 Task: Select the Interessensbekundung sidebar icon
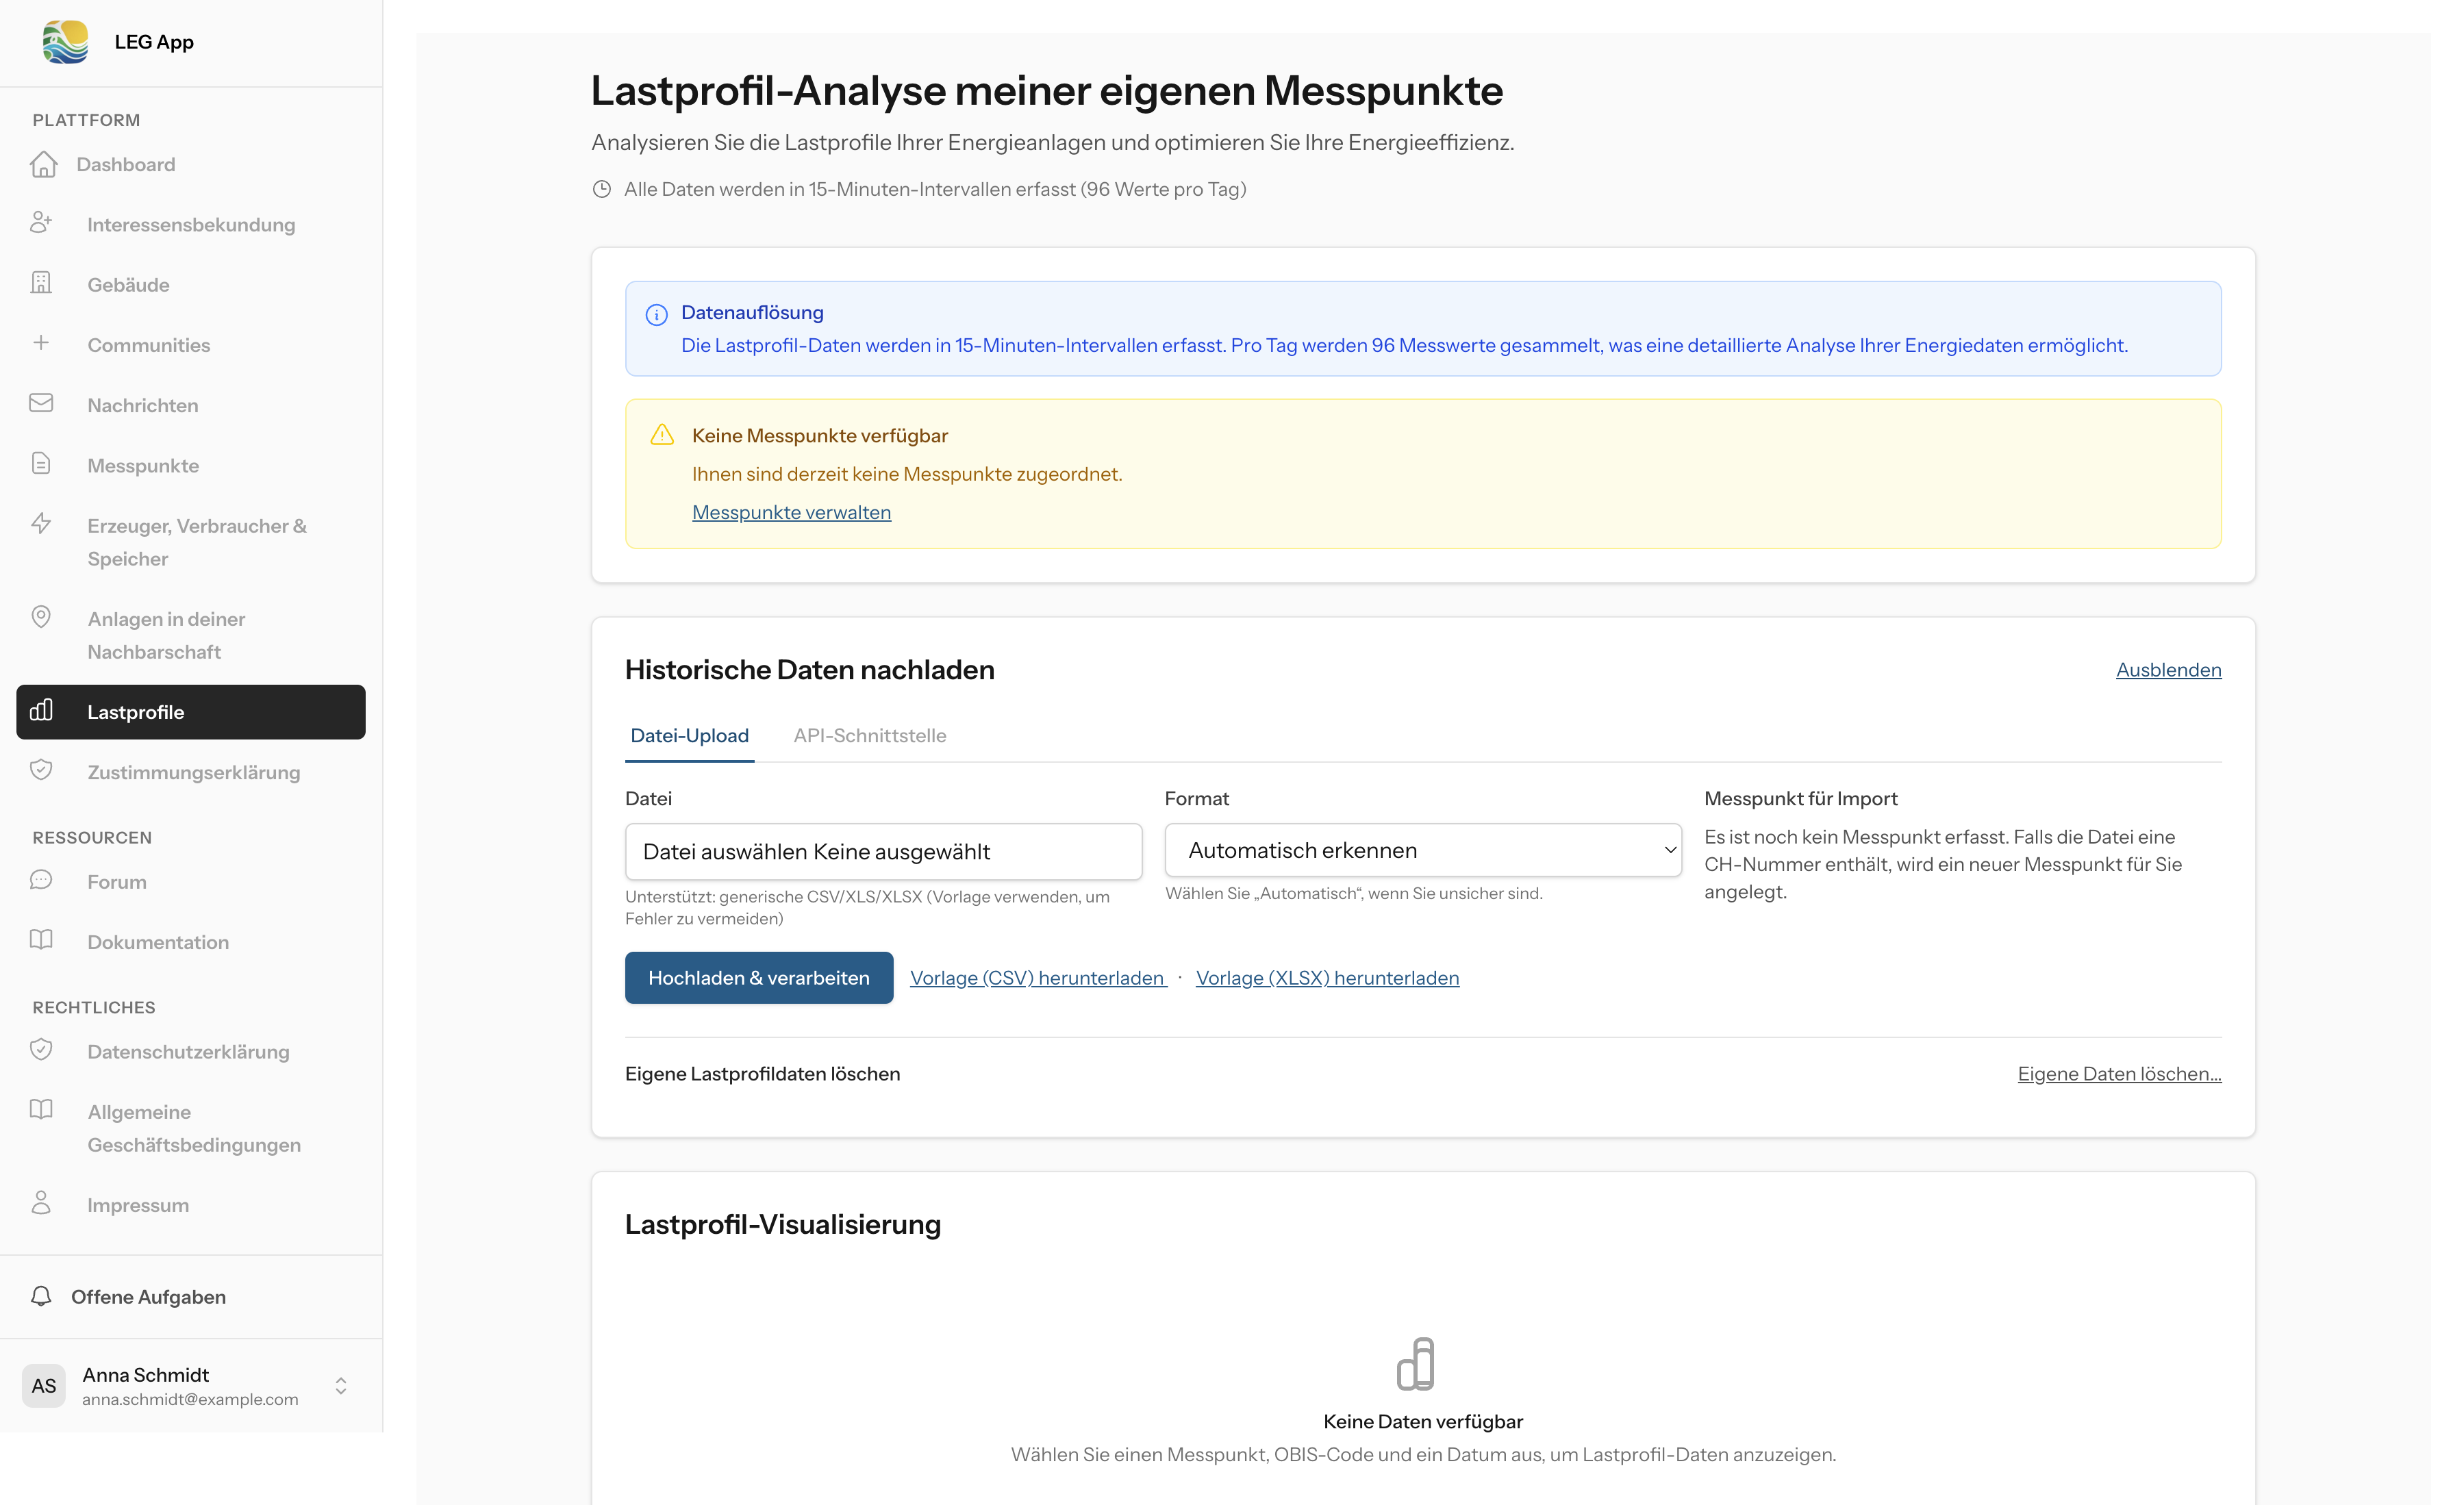click(41, 223)
